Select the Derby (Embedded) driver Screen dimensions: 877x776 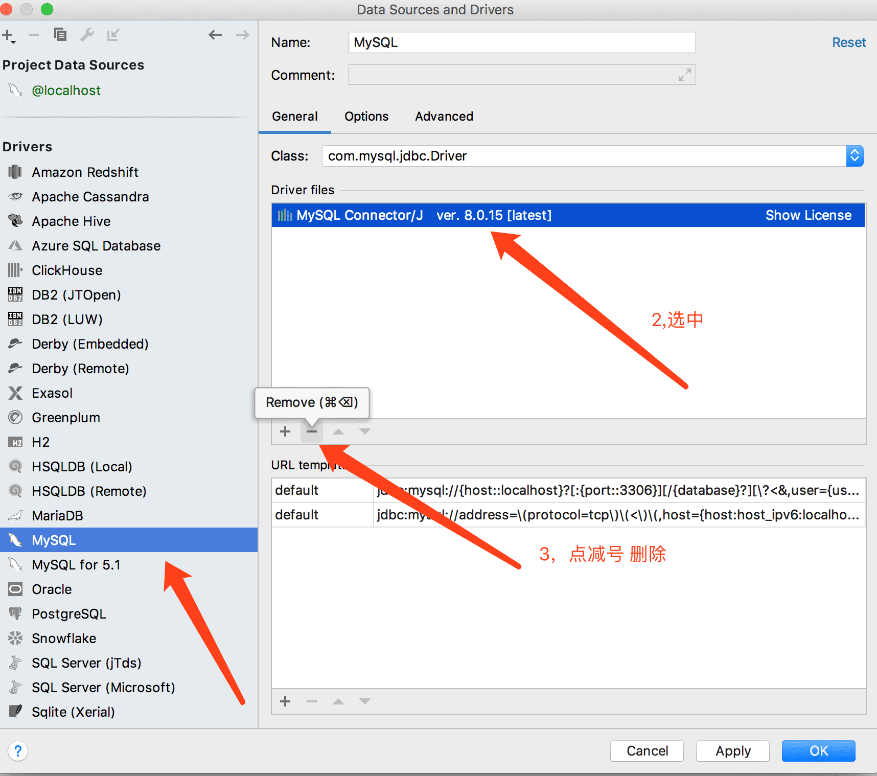point(129,344)
